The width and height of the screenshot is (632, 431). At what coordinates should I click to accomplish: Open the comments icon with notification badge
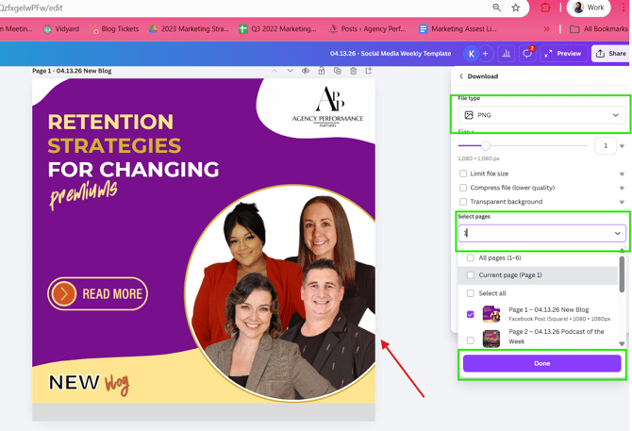coord(527,54)
